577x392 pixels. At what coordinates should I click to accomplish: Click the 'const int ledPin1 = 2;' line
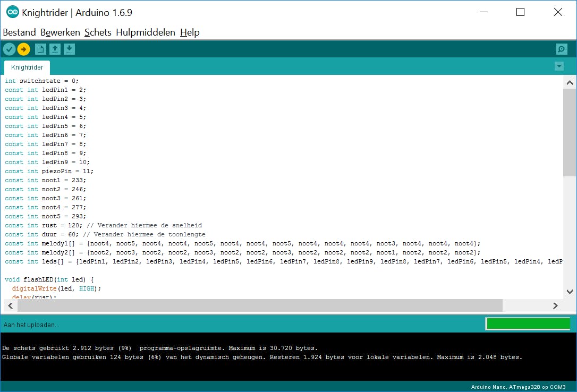pos(45,90)
